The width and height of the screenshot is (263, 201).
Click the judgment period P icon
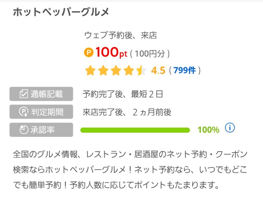tap(23, 112)
